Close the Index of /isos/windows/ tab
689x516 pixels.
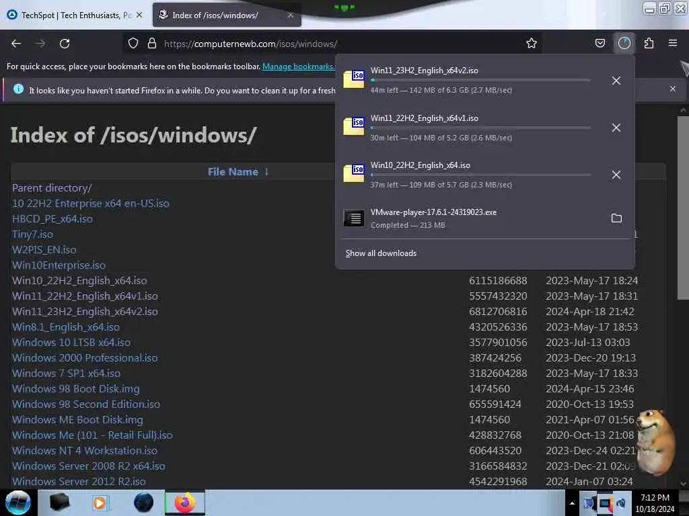(291, 15)
